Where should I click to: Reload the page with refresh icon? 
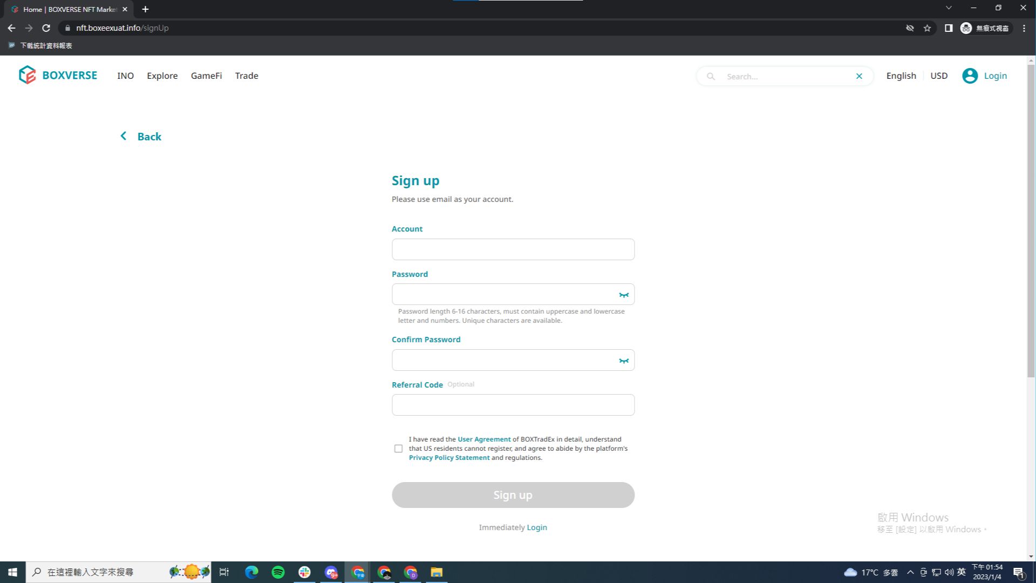coord(46,28)
